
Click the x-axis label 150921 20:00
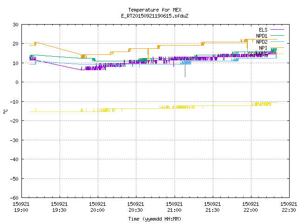pyautogui.click(x=97, y=207)
